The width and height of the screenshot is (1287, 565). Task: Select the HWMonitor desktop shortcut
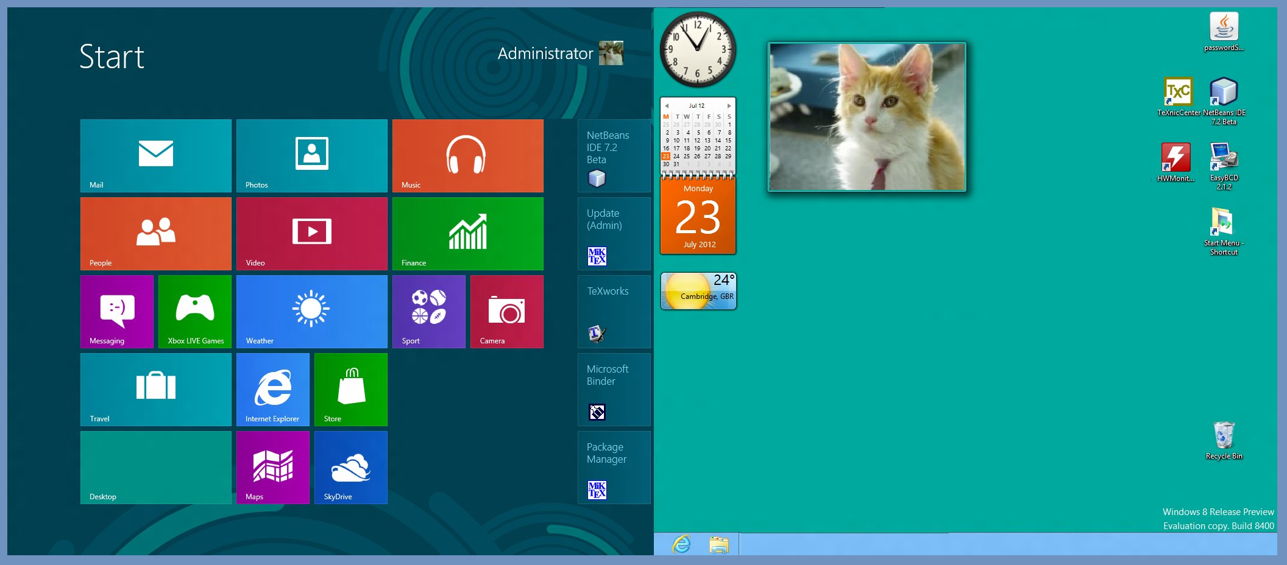[1176, 163]
